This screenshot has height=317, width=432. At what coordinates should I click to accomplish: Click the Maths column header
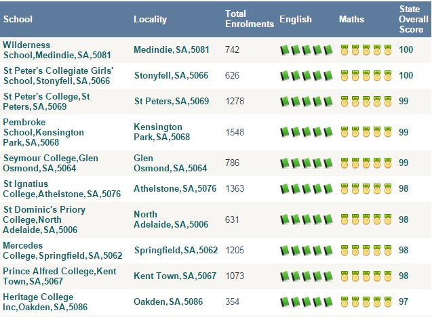(351, 19)
